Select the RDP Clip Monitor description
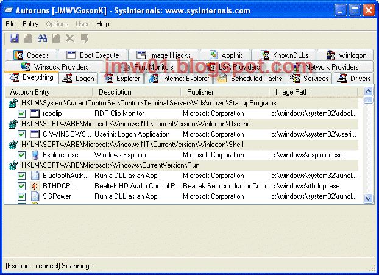Screen dimensions: 379x275 [x=119, y=113]
